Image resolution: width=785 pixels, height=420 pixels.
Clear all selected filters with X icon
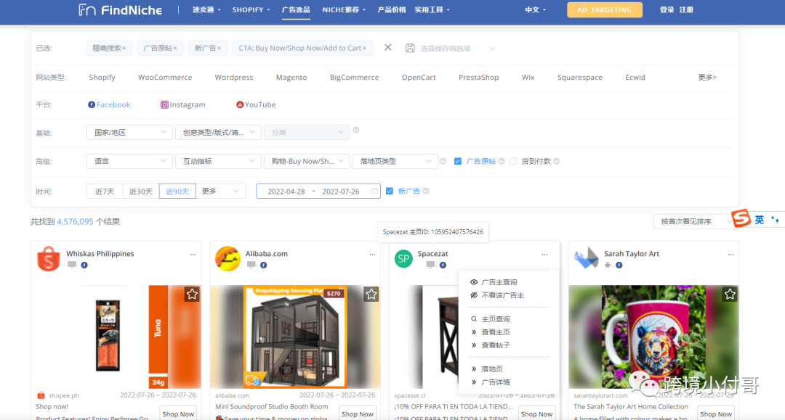[388, 47]
